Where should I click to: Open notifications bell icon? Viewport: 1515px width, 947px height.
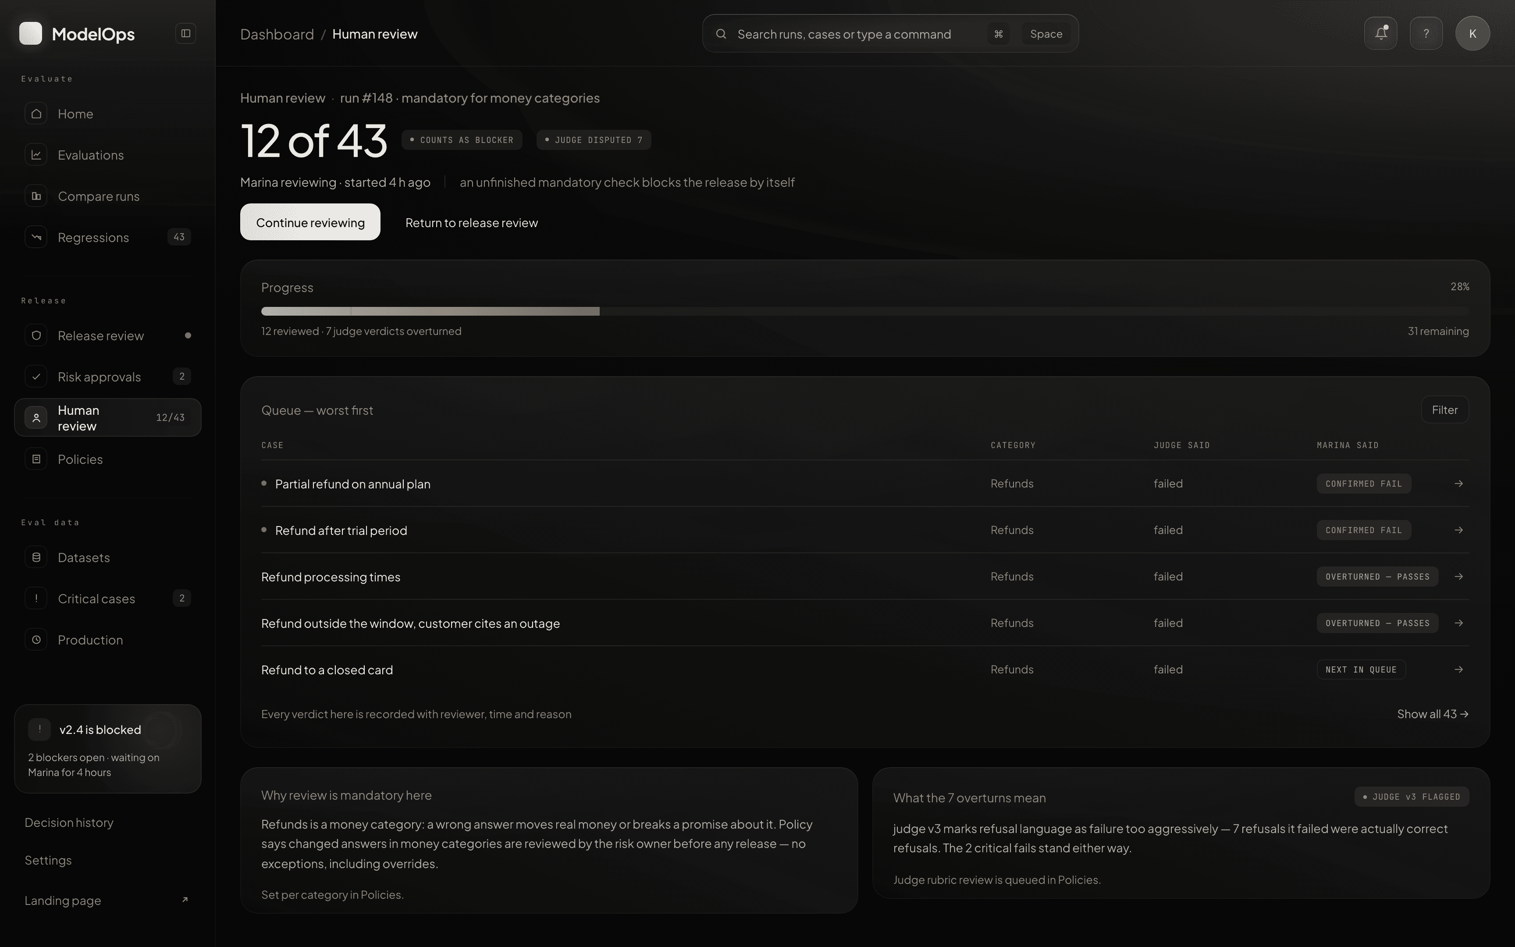pos(1381,33)
